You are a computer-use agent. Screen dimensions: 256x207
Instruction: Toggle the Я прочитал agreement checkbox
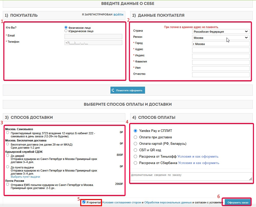pyautogui.click(x=84, y=202)
